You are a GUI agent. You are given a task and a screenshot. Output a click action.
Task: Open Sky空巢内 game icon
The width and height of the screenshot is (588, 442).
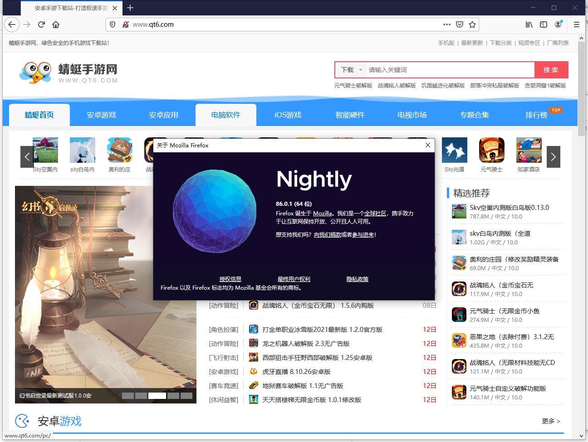(x=45, y=150)
